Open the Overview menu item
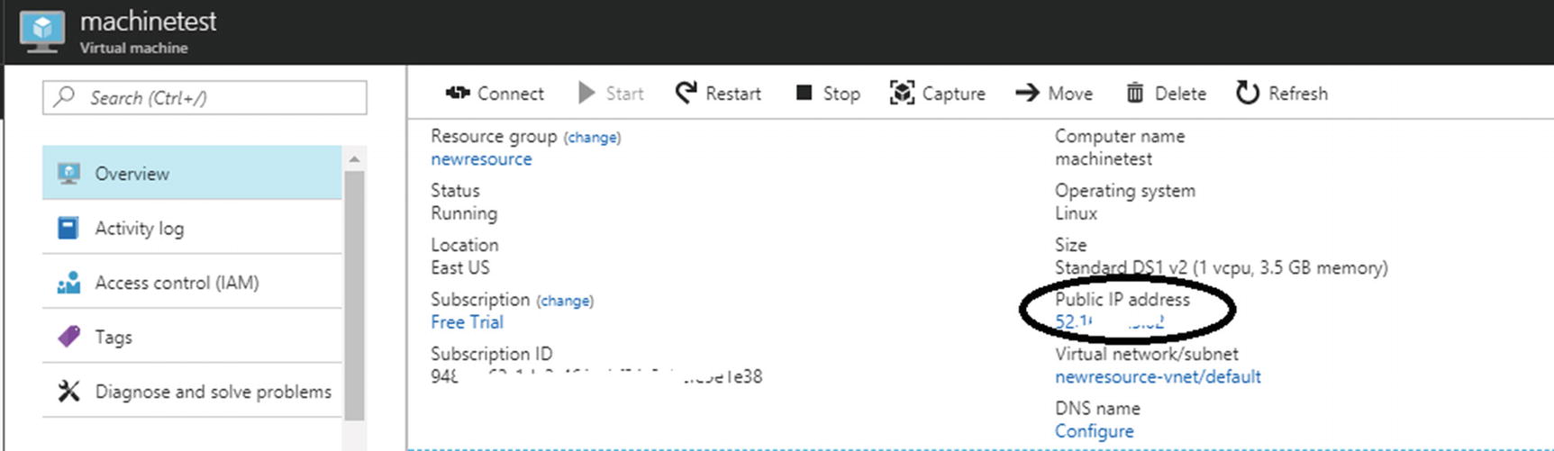 point(132,174)
